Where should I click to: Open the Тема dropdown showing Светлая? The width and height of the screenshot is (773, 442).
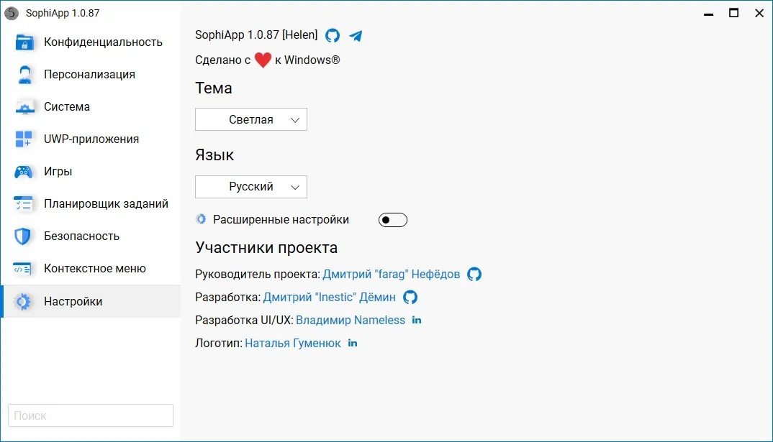[x=251, y=119]
